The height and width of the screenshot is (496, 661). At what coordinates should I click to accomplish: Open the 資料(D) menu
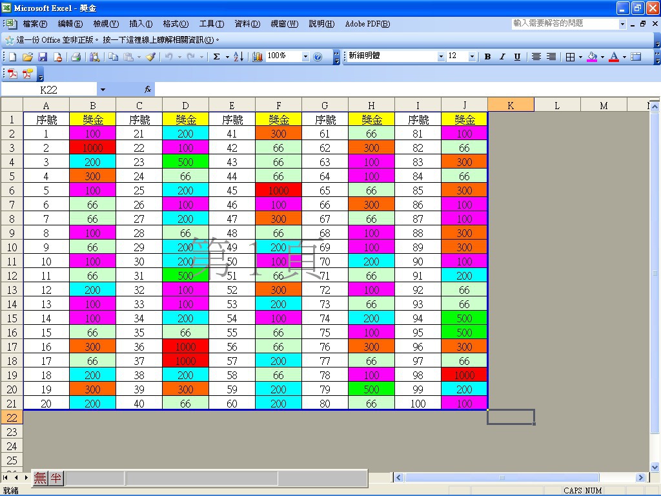pyautogui.click(x=247, y=24)
